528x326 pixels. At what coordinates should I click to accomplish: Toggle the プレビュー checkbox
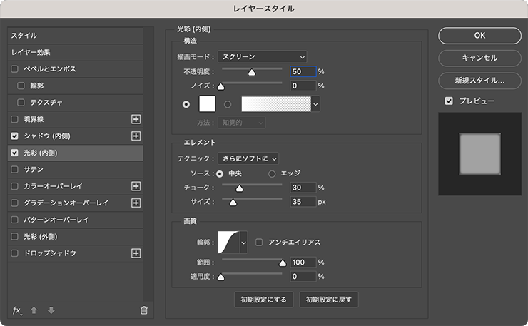(x=449, y=101)
